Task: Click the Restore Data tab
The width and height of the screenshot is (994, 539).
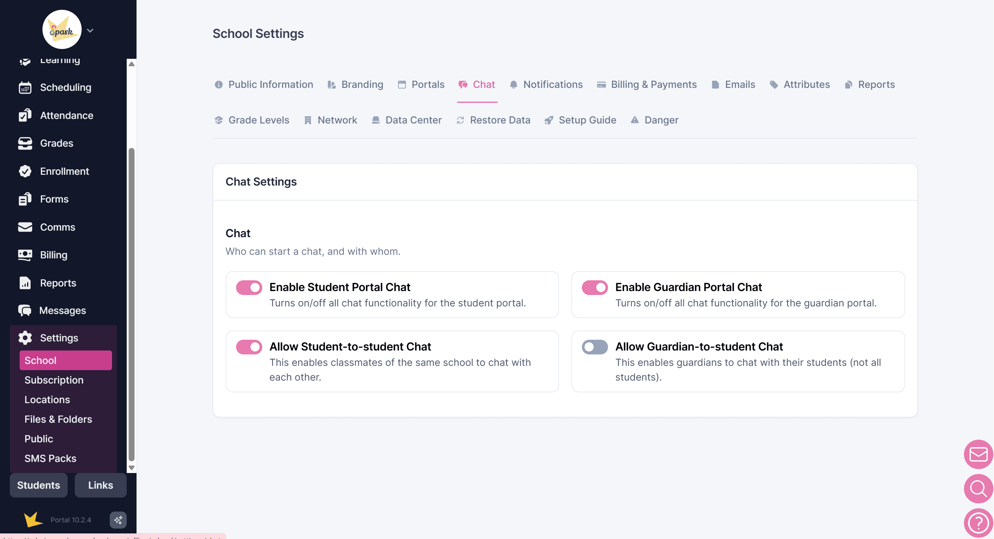Action: click(x=493, y=120)
